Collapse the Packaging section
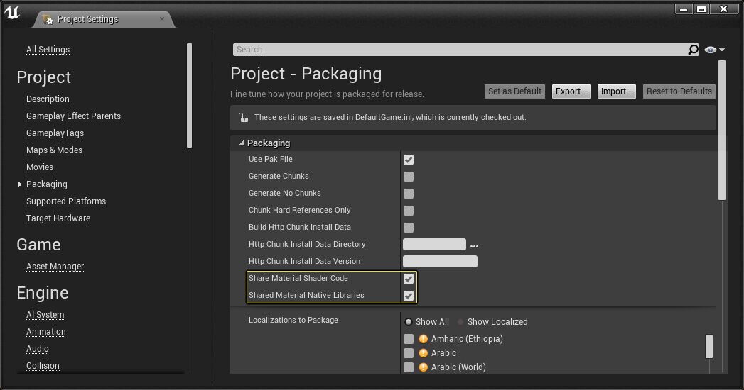Viewport: 744px width, 390px height. click(x=242, y=143)
